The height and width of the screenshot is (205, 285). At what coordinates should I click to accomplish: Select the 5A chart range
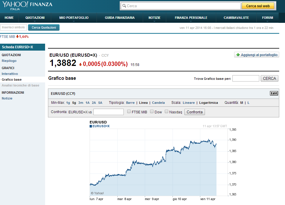[x=100, y=103]
